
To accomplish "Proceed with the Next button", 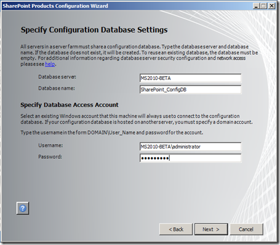I will [x=211, y=229].
